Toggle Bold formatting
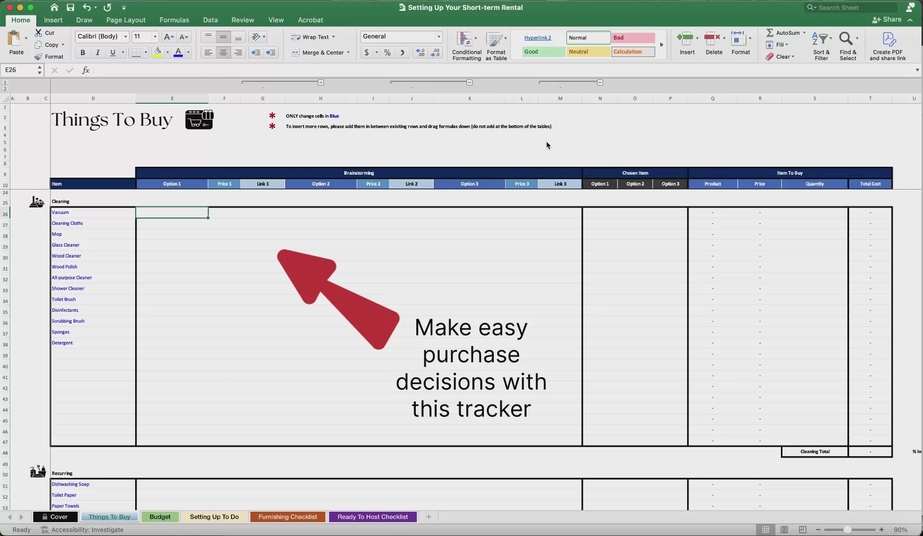This screenshot has height=536, width=923. coord(82,53)
